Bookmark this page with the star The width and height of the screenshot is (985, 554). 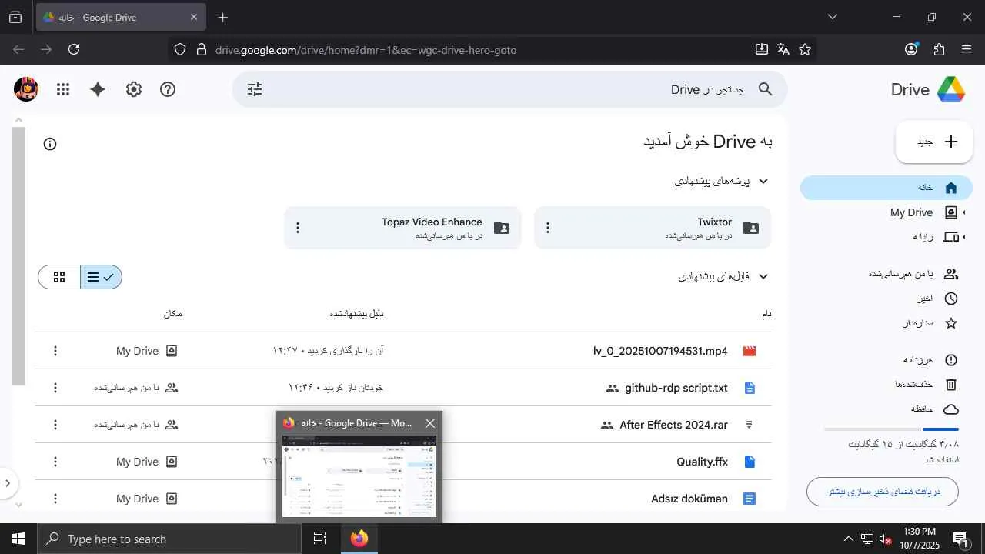(x=805, y=49)
